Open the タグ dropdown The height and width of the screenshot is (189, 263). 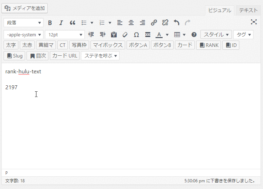243,35
